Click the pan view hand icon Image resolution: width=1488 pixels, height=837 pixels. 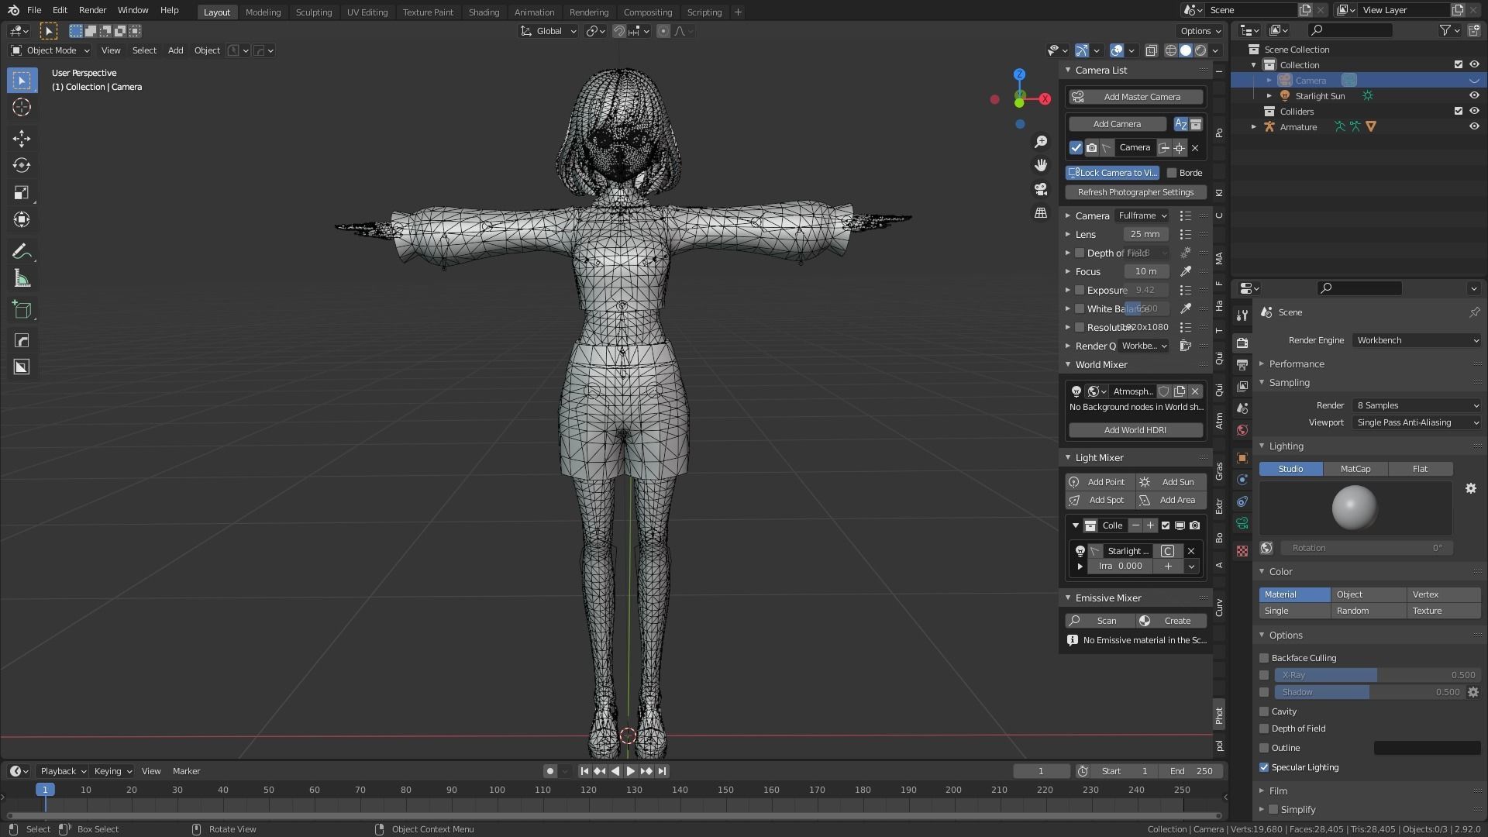(1041, 165)
